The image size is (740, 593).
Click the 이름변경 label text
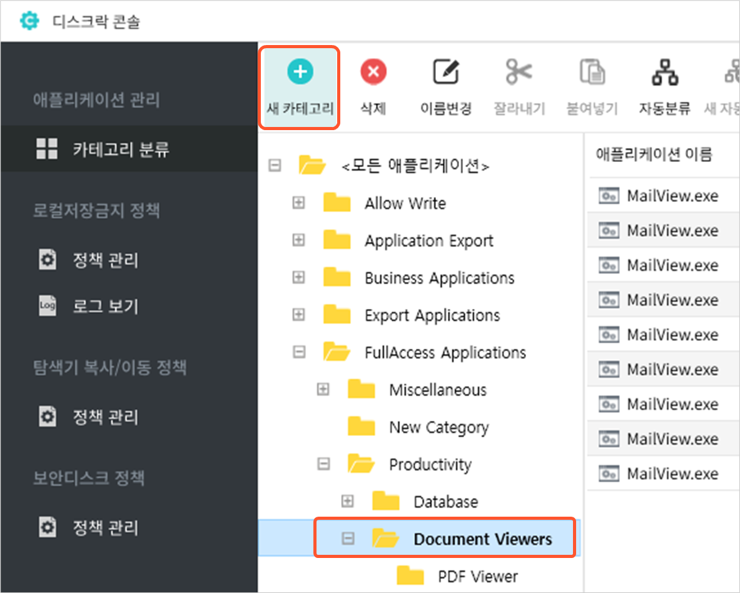click(446, 108)
